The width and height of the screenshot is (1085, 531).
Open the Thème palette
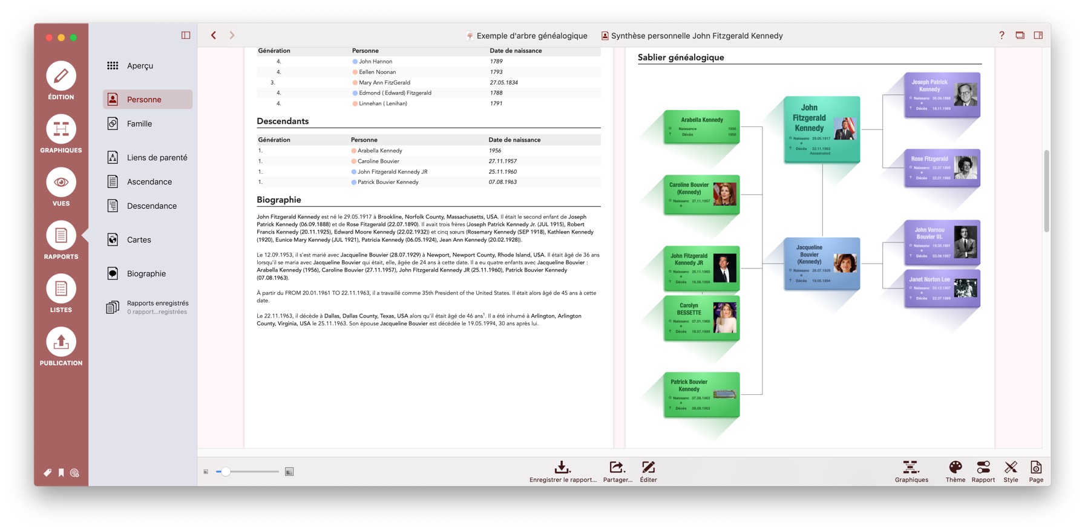[956, 472]
